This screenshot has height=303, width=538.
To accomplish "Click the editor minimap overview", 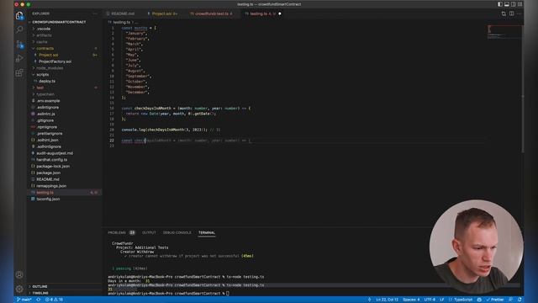I will (x=504, y=32).
